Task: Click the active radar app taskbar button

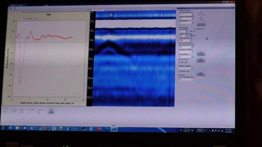Action: pyautogui.click(x=114, y=129)
